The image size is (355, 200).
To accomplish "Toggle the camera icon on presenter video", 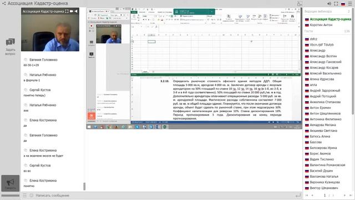I will coord(72,11).
